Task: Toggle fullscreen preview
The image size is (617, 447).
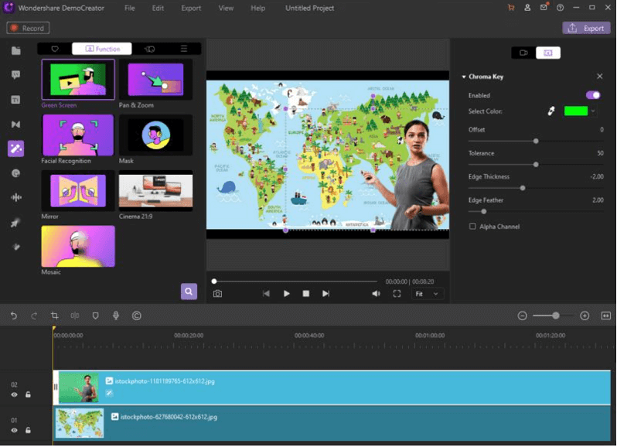Action: [397, 294]
